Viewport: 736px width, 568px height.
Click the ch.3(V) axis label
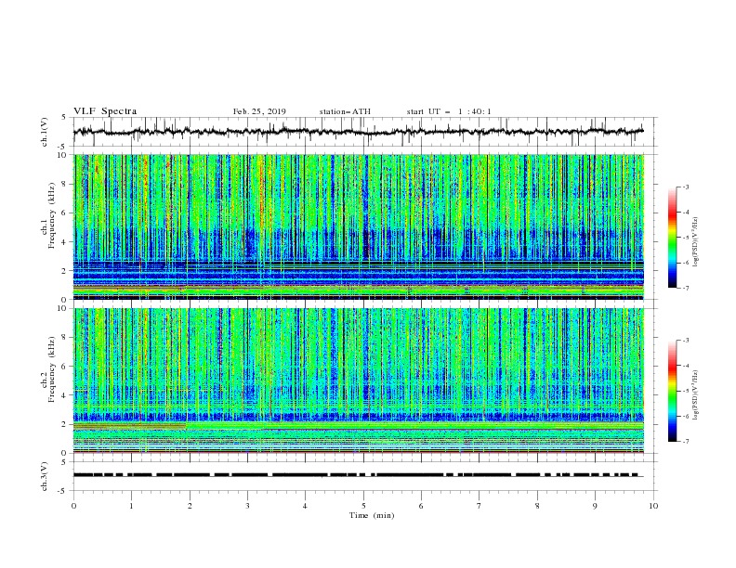click(45, 476)
